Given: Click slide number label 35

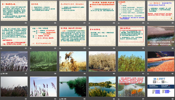Looking at the screenshot, I should (x=143, y=48).
